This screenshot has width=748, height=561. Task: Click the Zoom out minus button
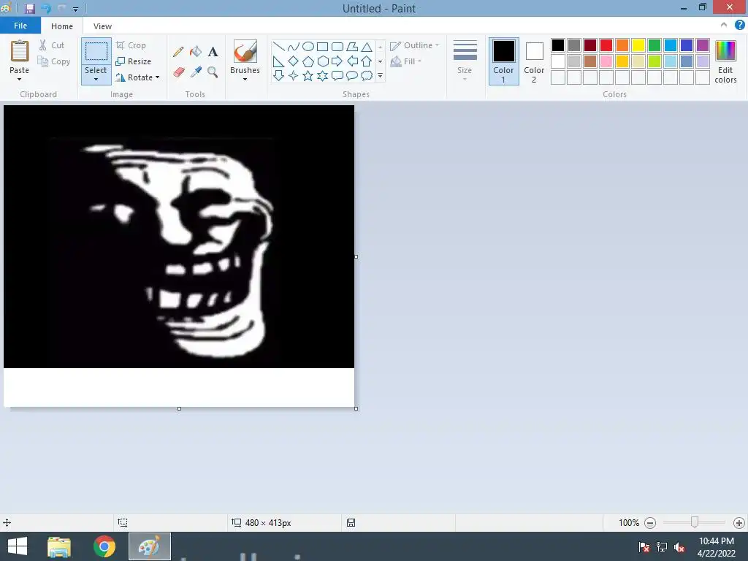point(649,523)
